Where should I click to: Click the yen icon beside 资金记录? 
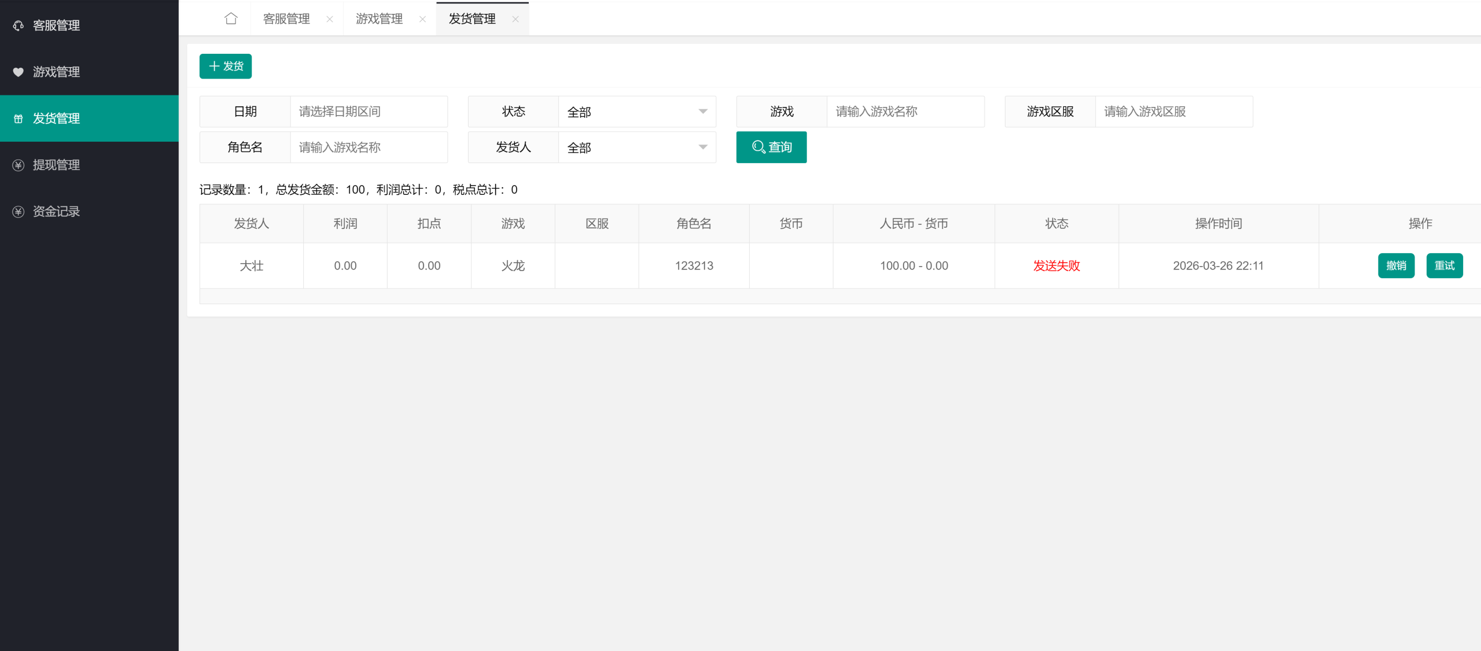tap(19, 212)
